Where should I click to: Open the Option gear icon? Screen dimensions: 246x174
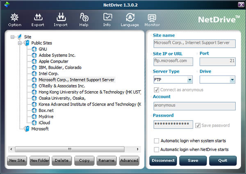pos(14,18)
